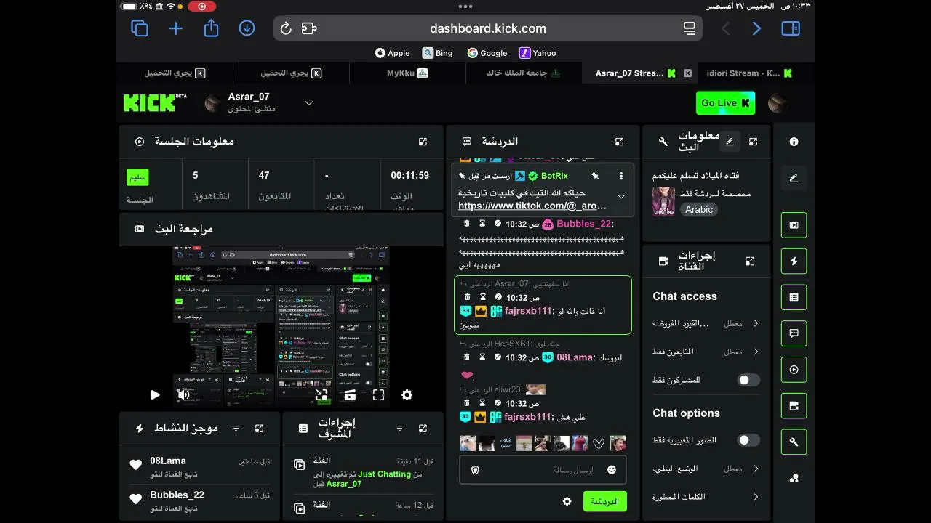Open the page reader menu icon

(689, 28)
